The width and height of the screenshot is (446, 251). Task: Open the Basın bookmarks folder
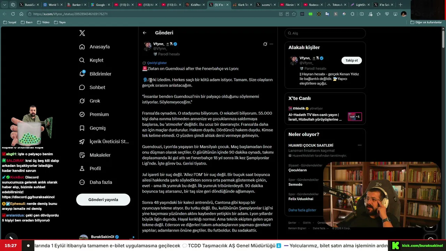click(27, 22)
